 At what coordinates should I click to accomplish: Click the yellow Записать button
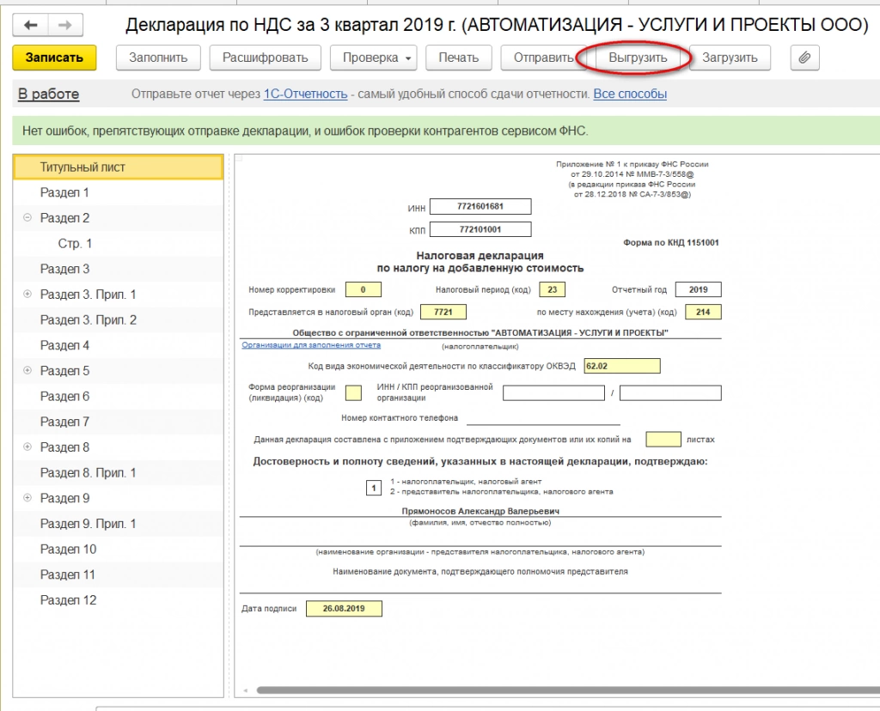click(54, 58)
